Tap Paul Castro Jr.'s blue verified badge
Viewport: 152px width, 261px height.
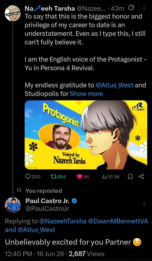(74, 201)
